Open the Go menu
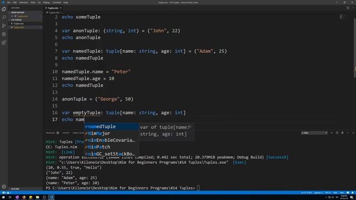The image size is (356, 200). click(39, 2)
